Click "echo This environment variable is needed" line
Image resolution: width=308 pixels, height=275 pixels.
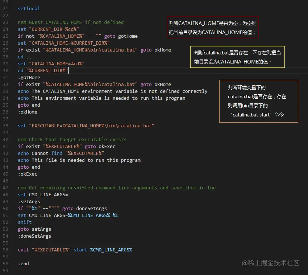point(101,98)
